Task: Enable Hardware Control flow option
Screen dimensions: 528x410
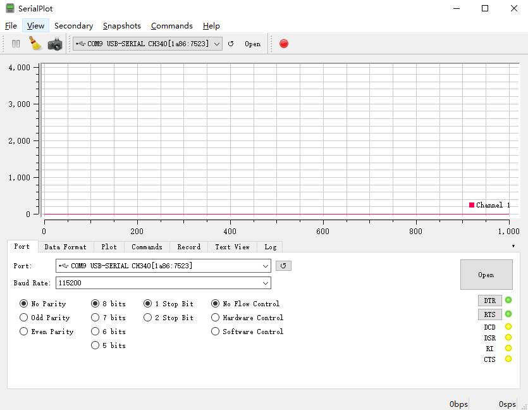Action: (x=216, y=318)
